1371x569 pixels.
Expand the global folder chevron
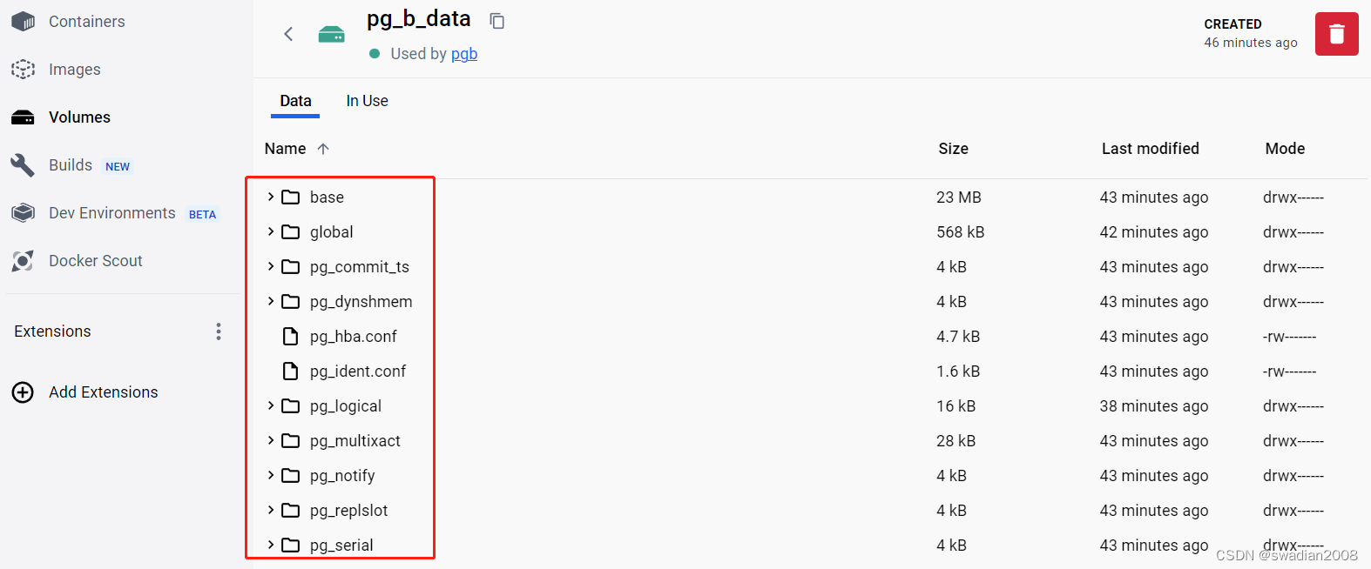271,231
